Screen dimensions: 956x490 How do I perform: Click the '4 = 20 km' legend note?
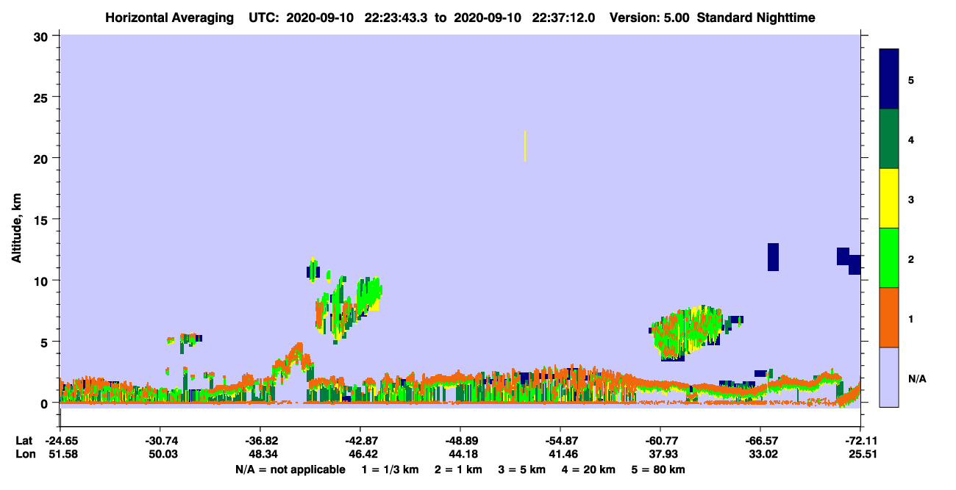point(587,469)
